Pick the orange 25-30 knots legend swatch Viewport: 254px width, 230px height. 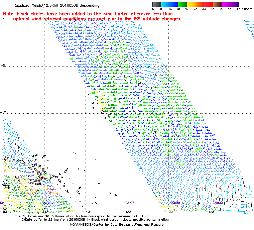click(200, 4)
